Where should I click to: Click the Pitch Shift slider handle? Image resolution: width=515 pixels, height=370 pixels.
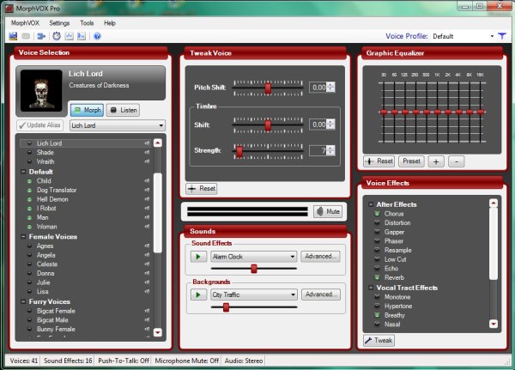click(268, 88)
